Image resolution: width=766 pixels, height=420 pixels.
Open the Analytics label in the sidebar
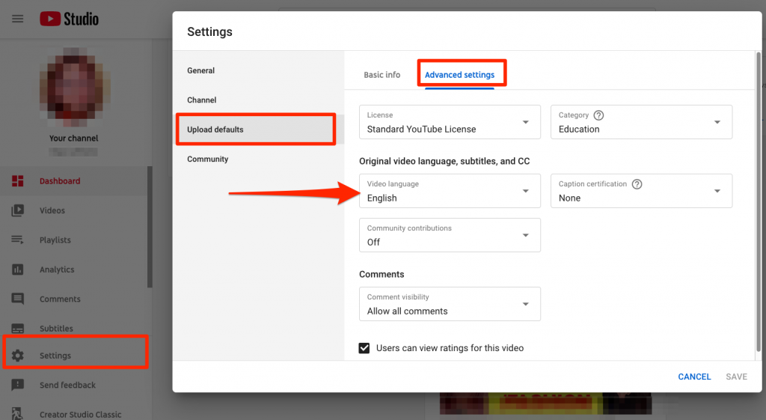57,270
